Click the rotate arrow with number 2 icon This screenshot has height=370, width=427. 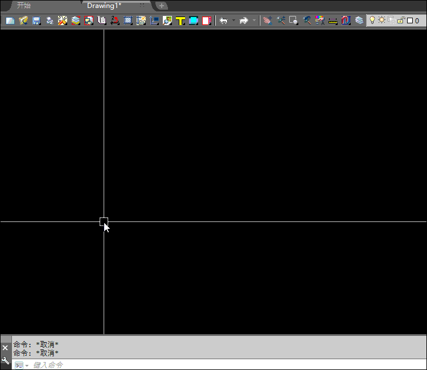[x=114, y=20]
